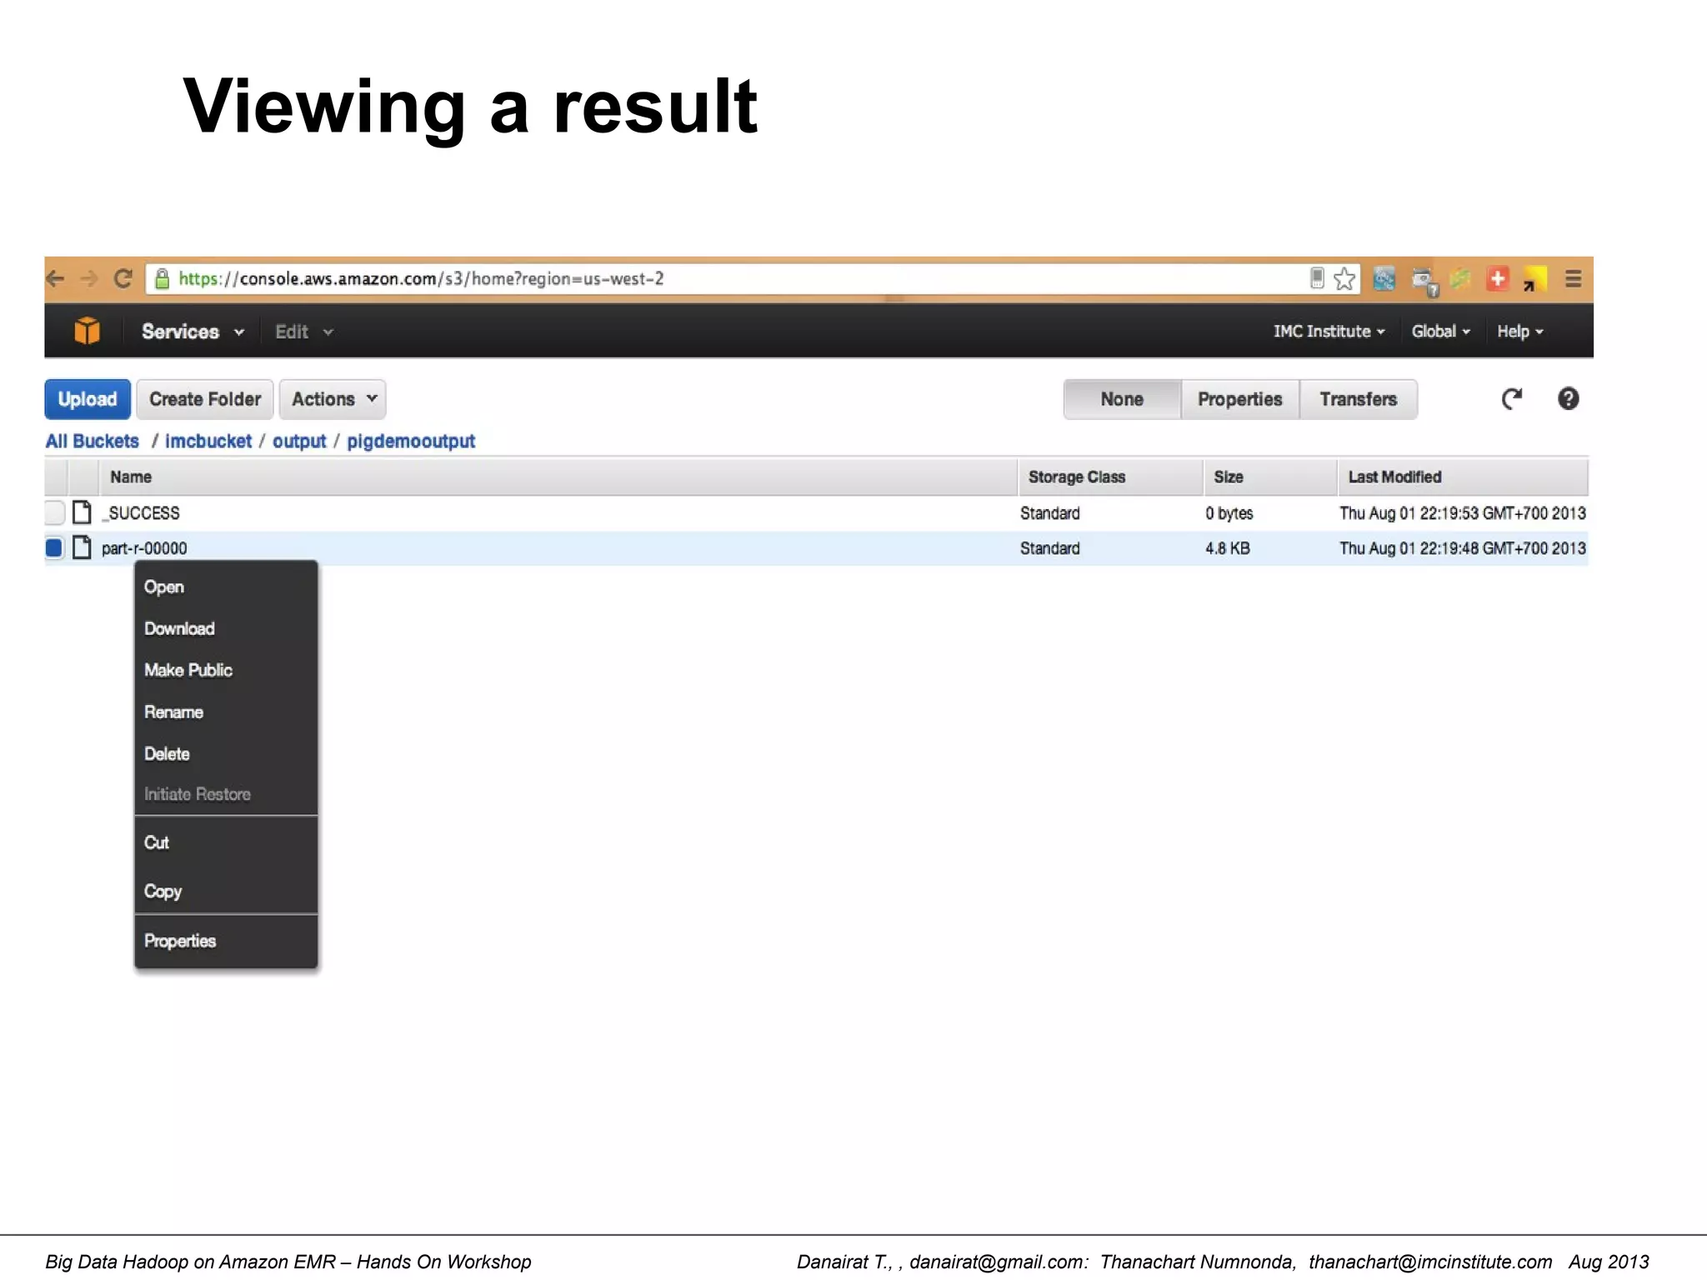Open the IMC Institute account dropdown

[1329, 332]
